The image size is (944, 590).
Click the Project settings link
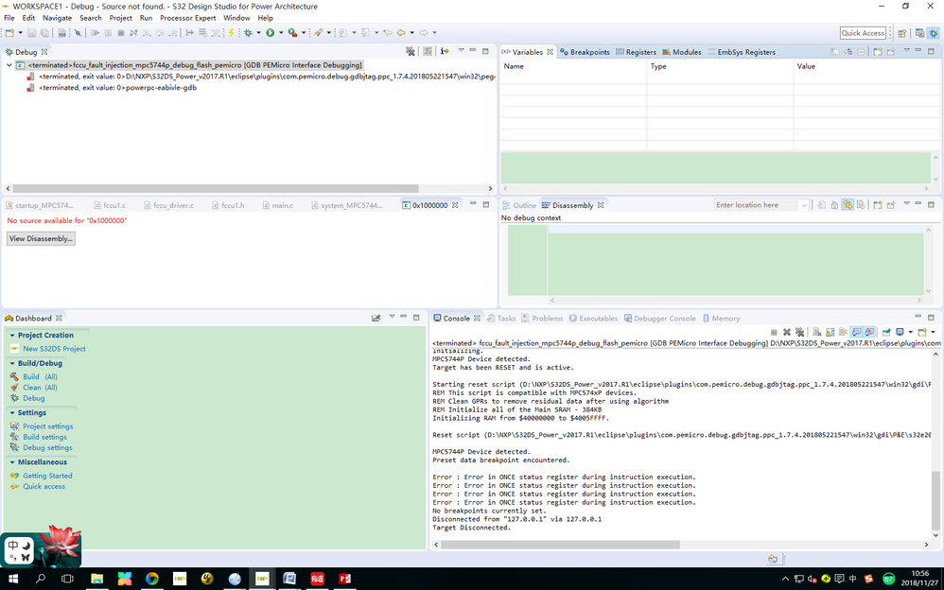click(47, 426)
